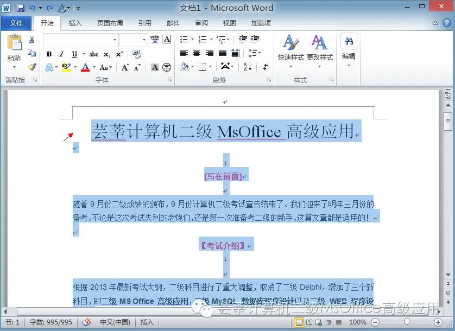Apply the yellow text highlight color

pyautogui.click(x=66, y=68)
